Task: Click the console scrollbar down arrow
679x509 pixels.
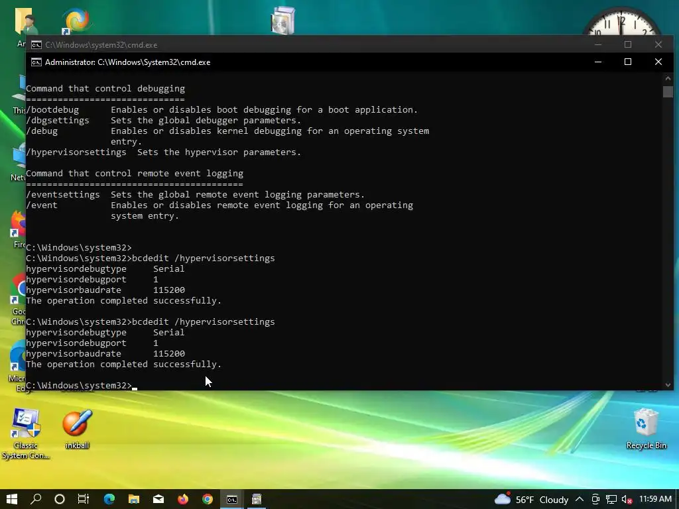Action: [668, 385]
